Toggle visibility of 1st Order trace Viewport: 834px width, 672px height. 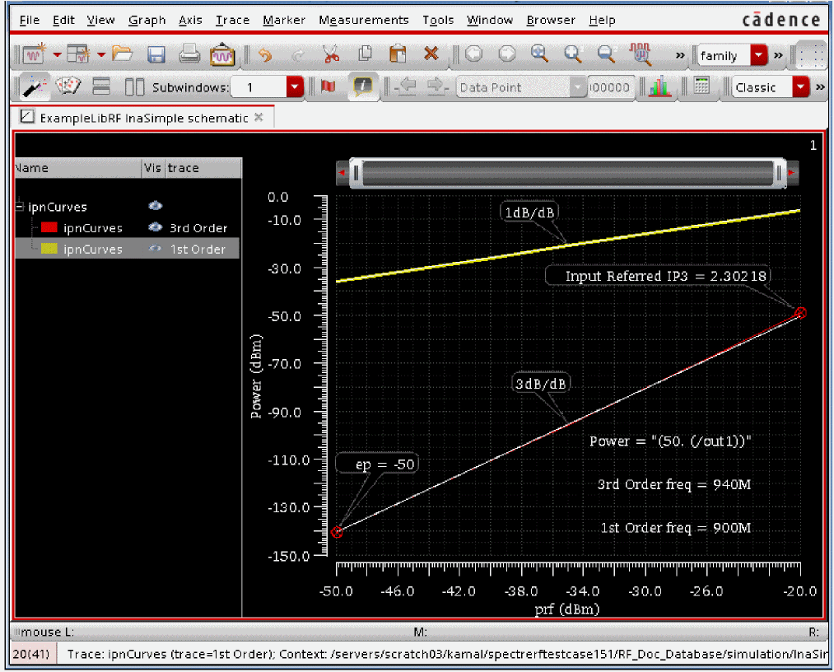[x=155, y=249]
